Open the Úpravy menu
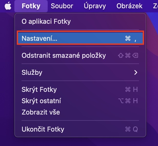The width and height of the screenshot is (158, 146). click(95, 6)
